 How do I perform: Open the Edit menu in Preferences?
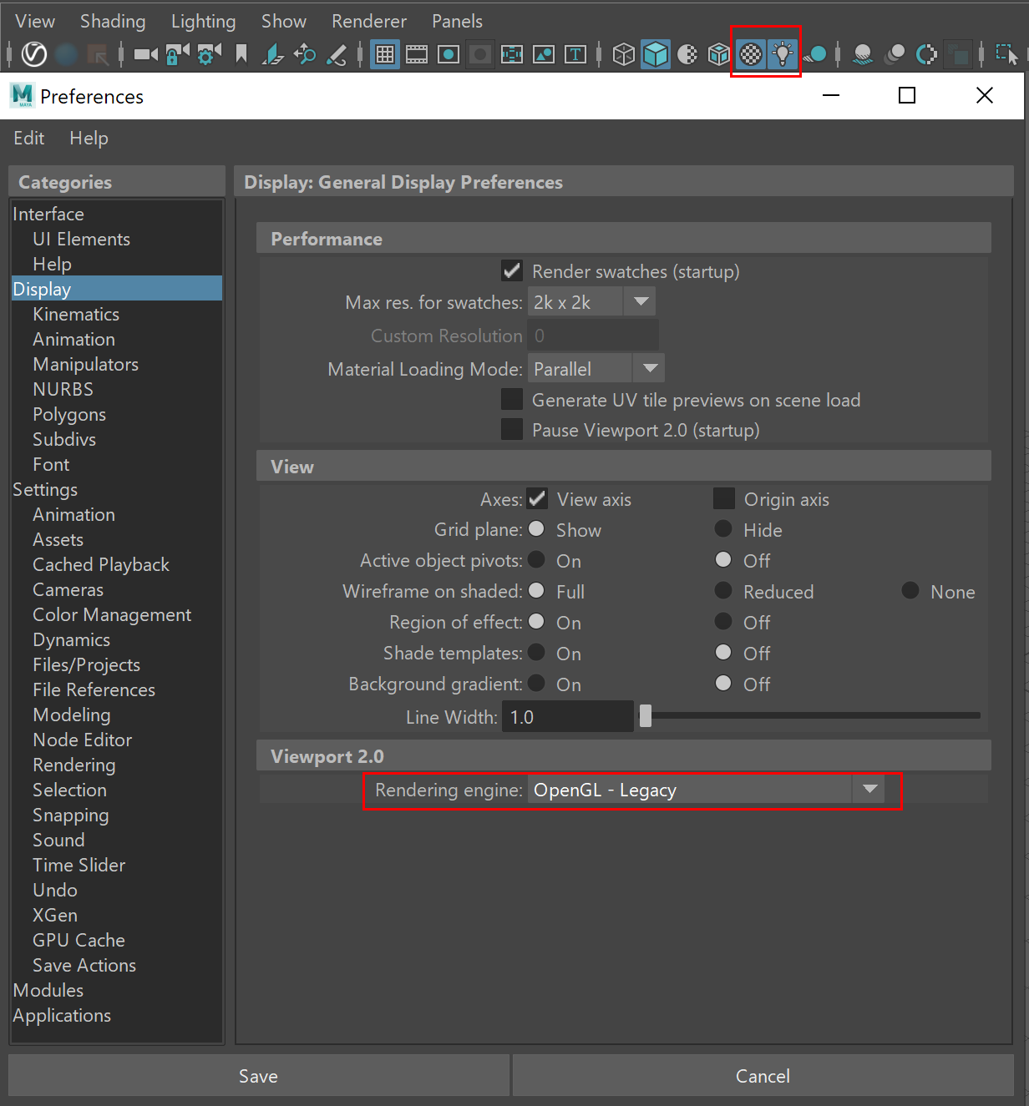tap(29, 138)
